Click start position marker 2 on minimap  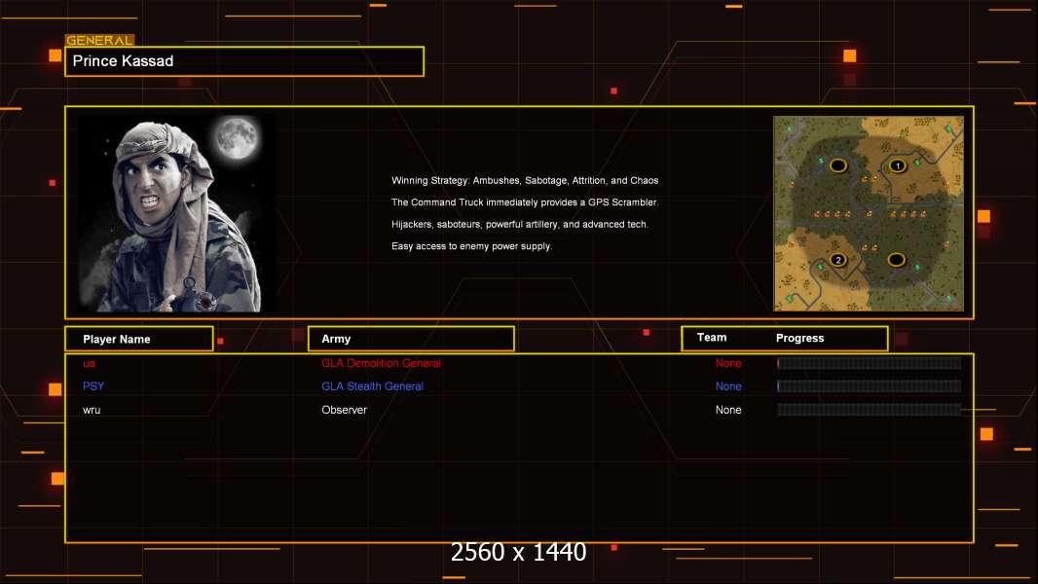coord(838,260)
